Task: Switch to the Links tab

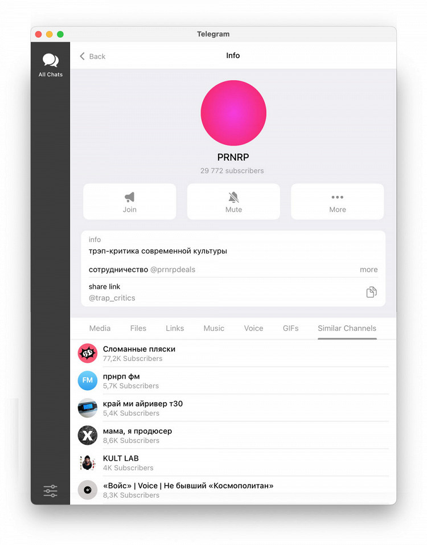Action: coord(175,328)
